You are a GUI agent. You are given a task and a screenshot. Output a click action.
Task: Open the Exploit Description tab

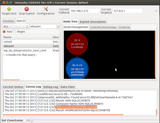coord(93,22)
